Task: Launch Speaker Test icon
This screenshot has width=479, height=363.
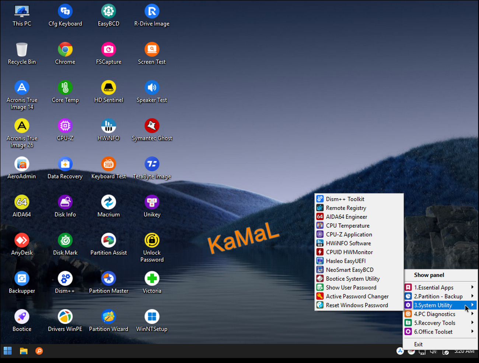Action: point(152,92)
